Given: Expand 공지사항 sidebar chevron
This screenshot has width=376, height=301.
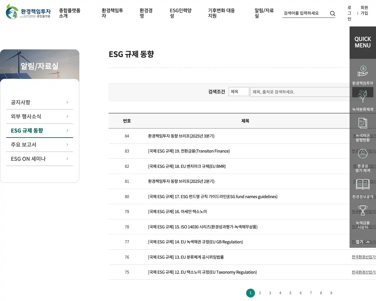Looking at the screenshot, I should [x=67, y=102].
